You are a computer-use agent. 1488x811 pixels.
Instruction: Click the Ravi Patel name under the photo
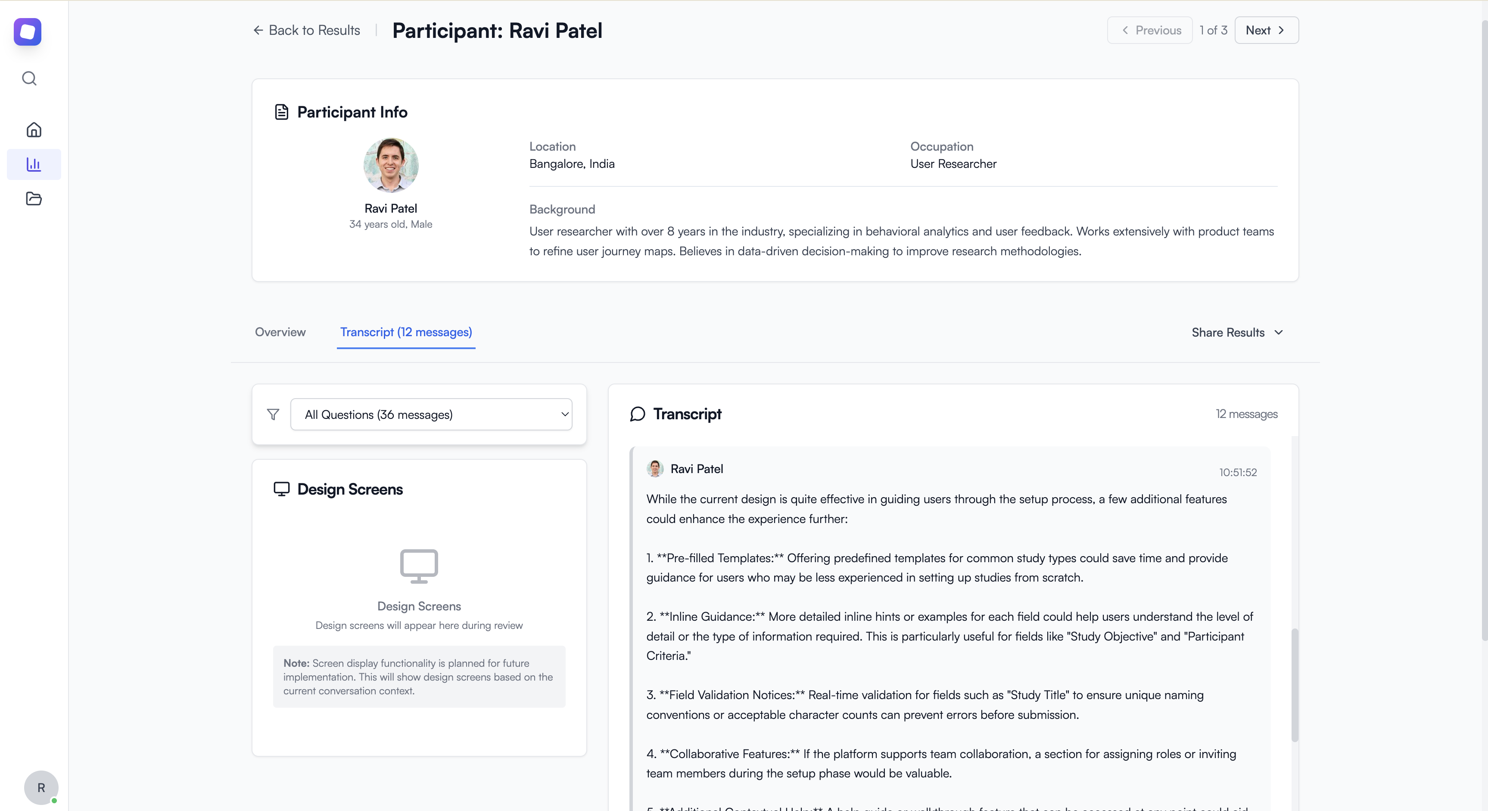click(390, 208)
